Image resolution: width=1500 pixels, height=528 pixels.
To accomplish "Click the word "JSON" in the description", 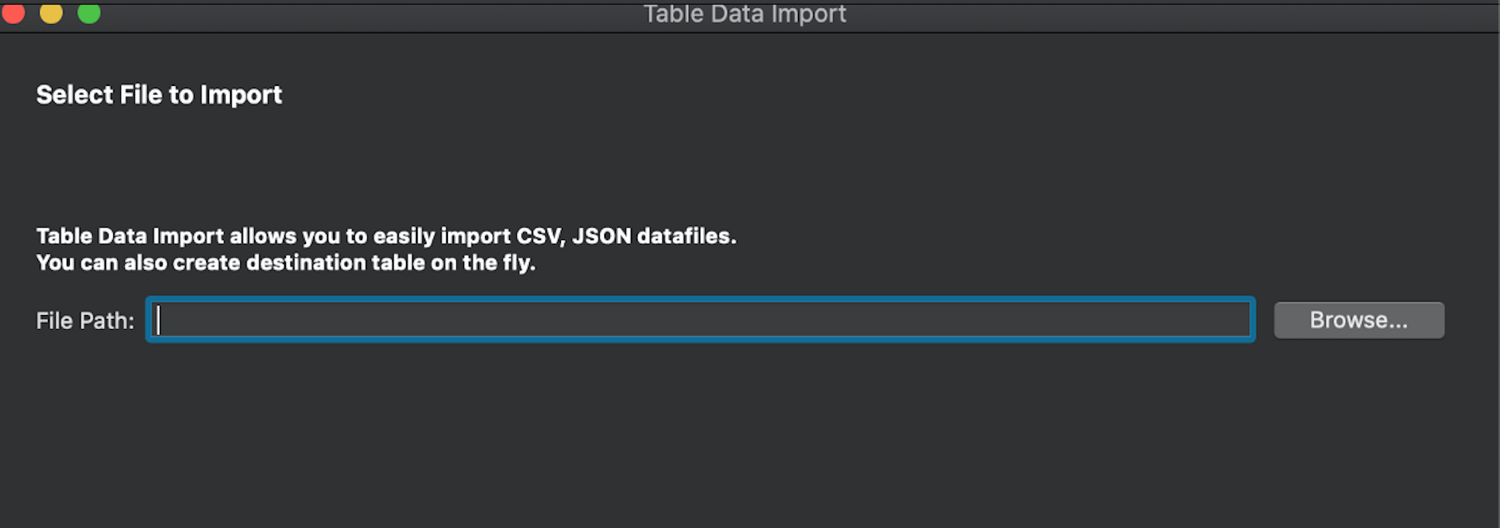I will [601, 236].
